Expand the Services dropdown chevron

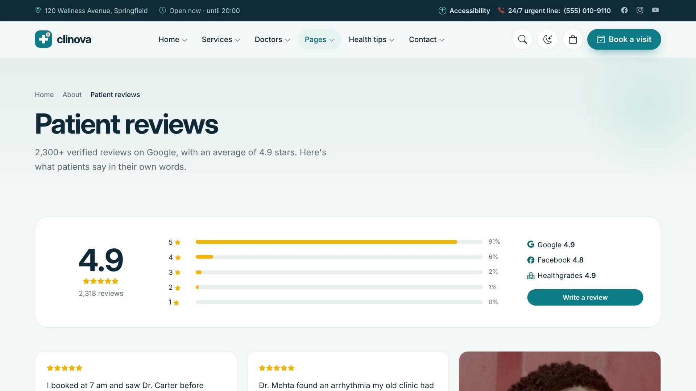click(x=237, y=40)
